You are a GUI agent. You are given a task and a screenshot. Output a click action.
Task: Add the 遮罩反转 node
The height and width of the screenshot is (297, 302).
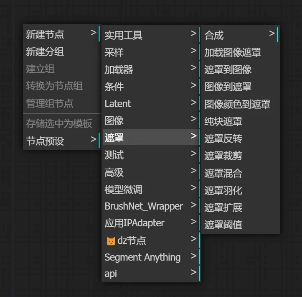[x=241, y=138]
